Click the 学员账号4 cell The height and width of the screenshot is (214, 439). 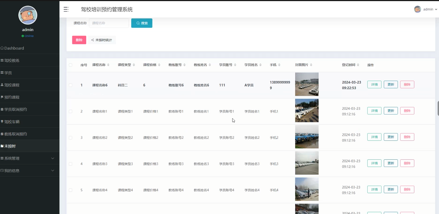[227, 190]
